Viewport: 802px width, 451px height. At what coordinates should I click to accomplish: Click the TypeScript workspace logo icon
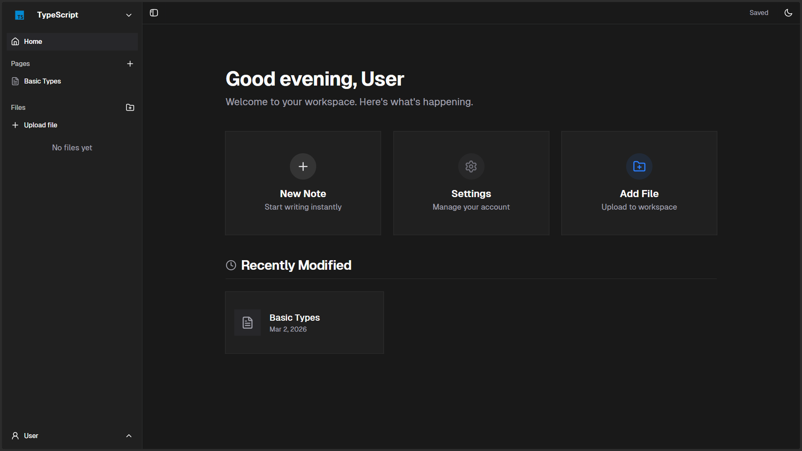coord(19,15)
